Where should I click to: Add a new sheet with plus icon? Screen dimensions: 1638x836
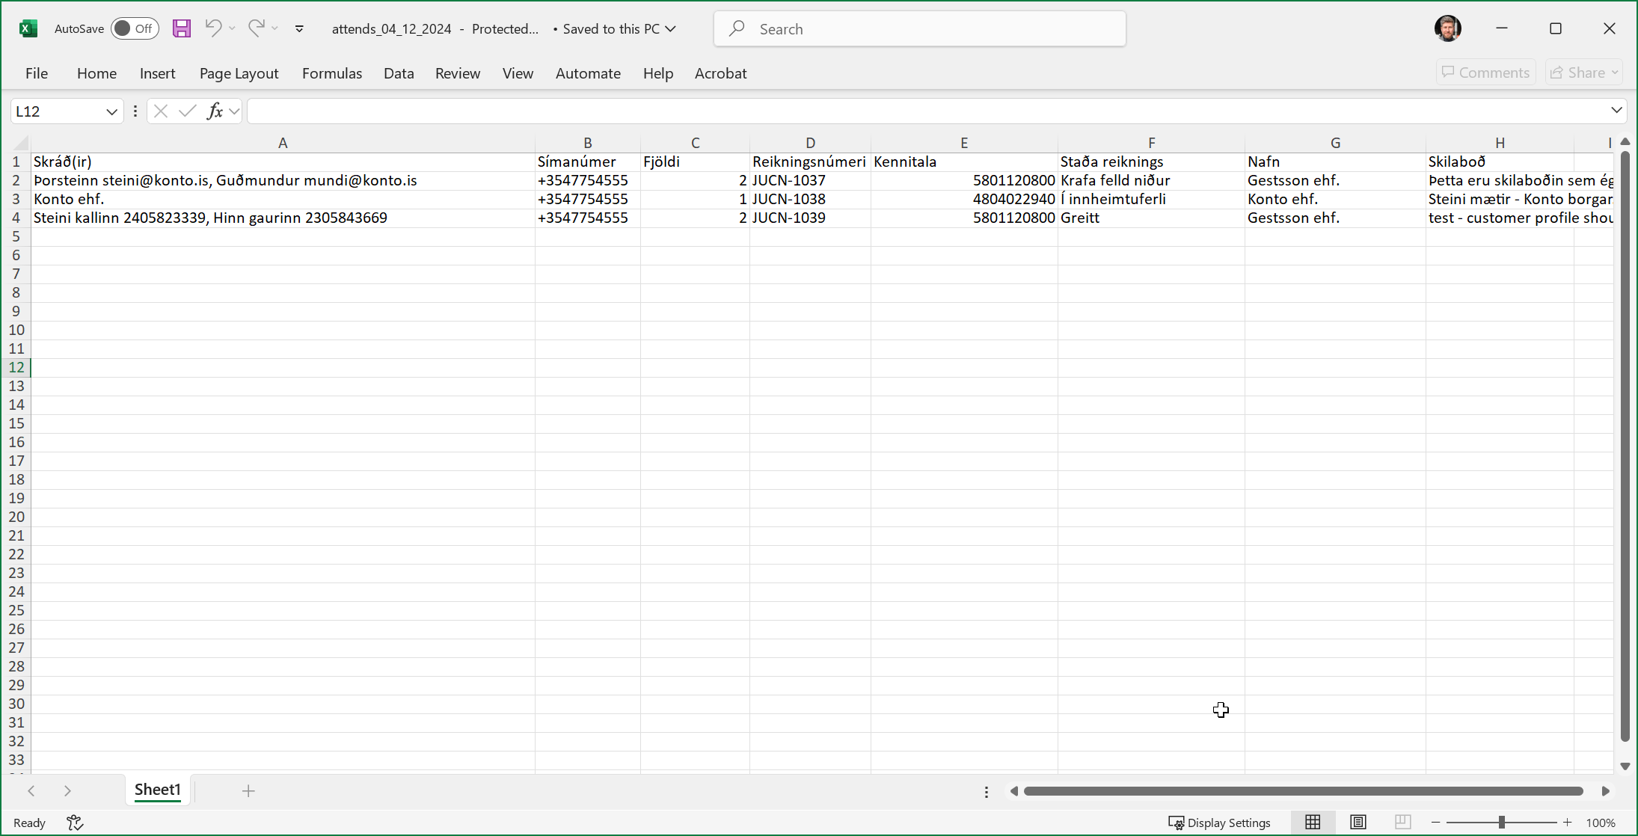(x=248, y=790)
